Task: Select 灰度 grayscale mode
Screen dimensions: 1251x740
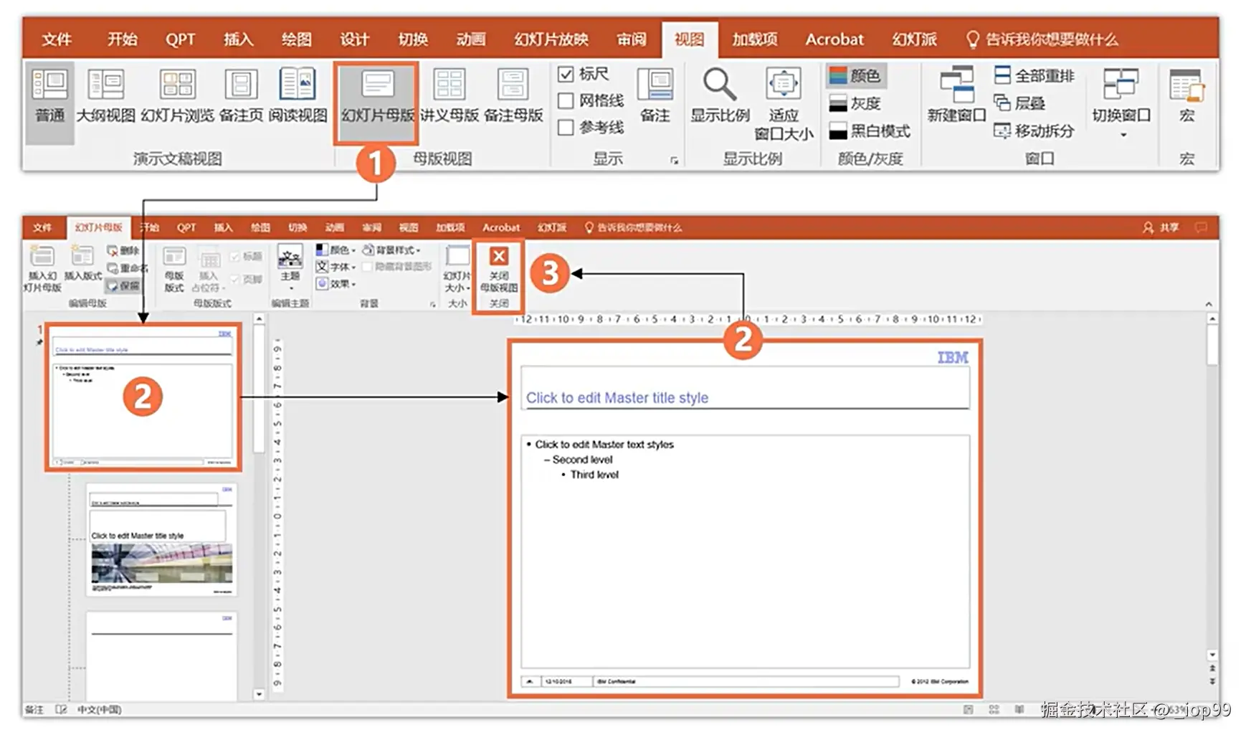Action: coord(855,103)
